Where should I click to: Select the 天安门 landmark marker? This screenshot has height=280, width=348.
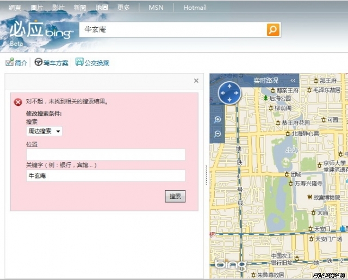point(310,228)
